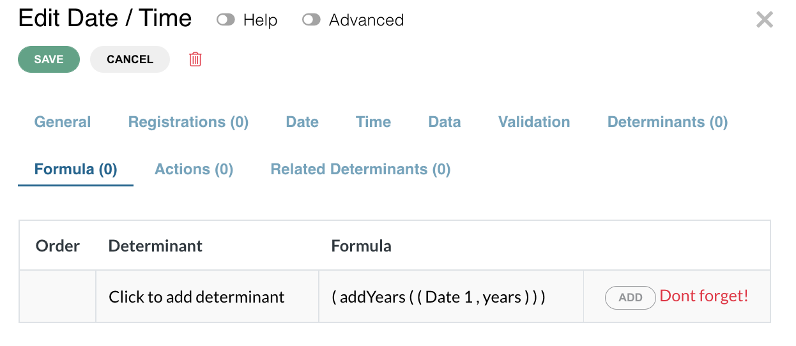Close the Edit Date / Time dialog
This screenshot has height=346, width=796.
[x=765, y=20]
